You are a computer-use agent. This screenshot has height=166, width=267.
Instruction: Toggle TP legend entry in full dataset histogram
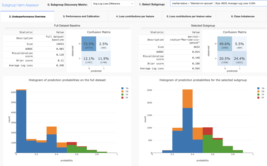pos(125,94)
